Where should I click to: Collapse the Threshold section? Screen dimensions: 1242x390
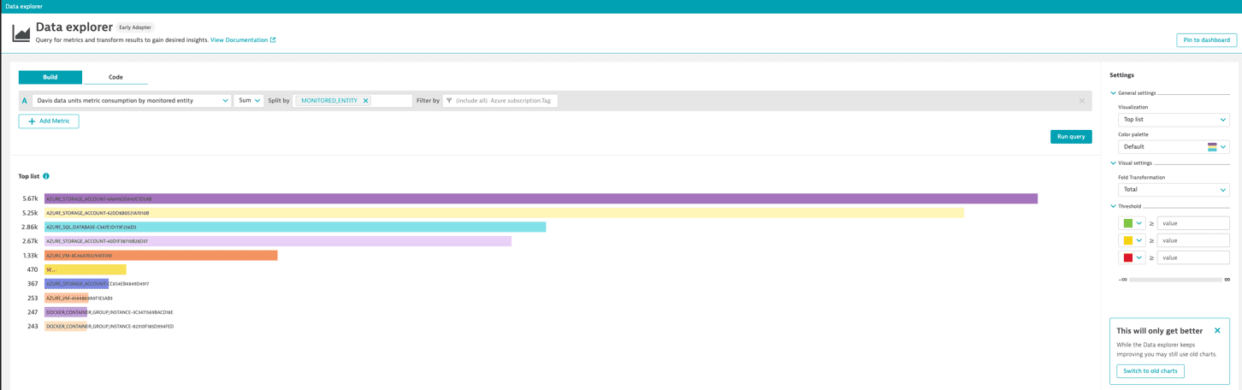(1114, 206)
